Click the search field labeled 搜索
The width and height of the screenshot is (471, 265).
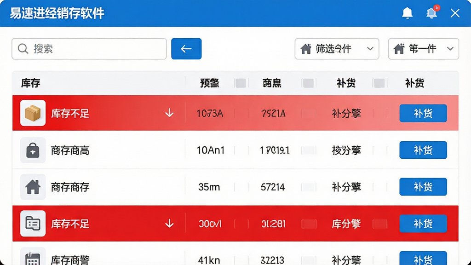[x=89, y=49]
